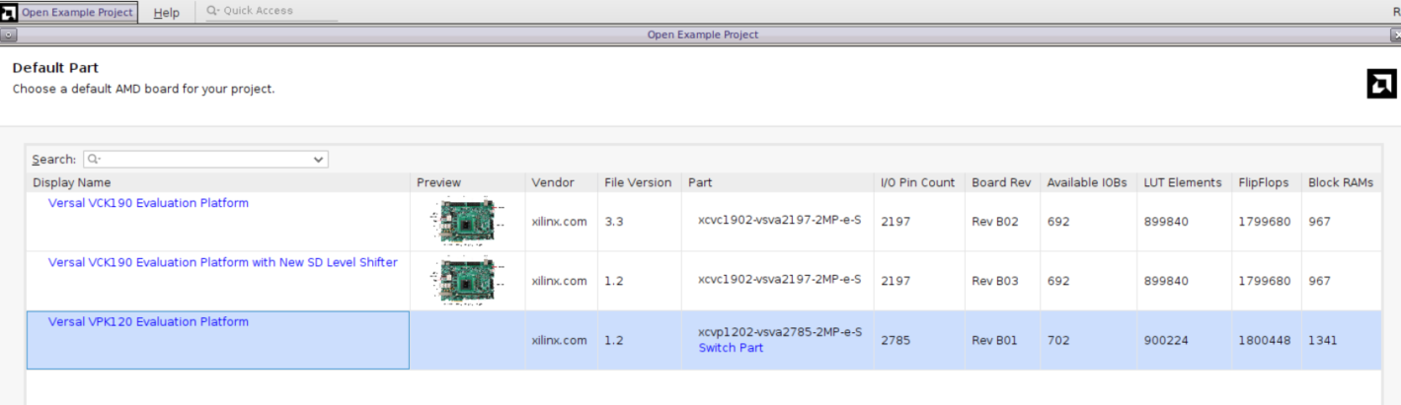The width and height of the screenshot is (1401, 405).
Task: Open the Help menu
Action: tap(167, 12)
